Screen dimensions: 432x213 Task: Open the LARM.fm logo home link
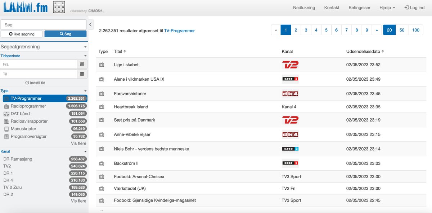click(25, 8)
